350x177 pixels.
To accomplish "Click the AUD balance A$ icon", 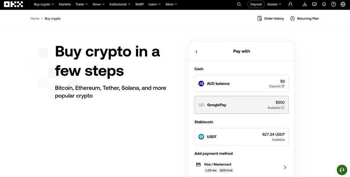I will click(x=201, y=84).
